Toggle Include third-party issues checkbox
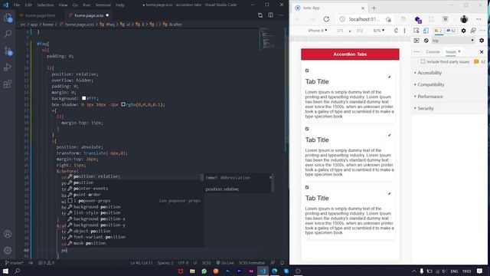The width and height of the screenshot is (490, 276). (x=423, y=61)
